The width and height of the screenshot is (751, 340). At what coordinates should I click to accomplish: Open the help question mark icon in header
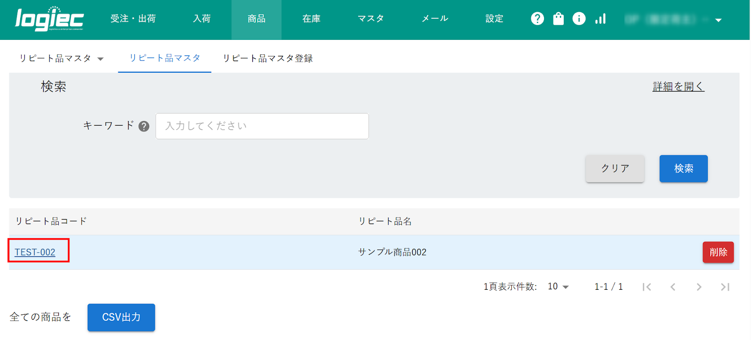click(x=537, y=19)
